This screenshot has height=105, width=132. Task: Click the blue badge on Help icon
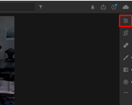(x=116, y=5)
